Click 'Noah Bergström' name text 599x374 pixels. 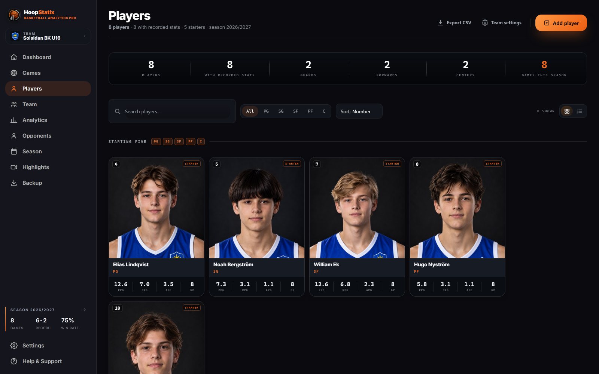point(233,264)
